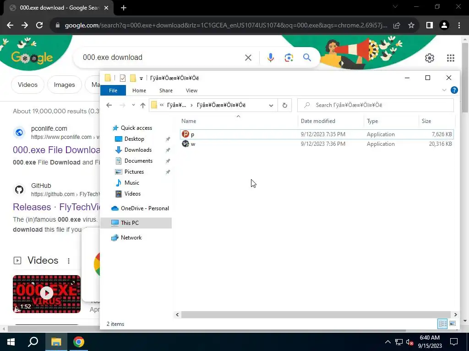Image resolution: width=469 pixels, height=351 pixels.
Task: Open Chrome profile avatar
Action: (x=444, y=26)
